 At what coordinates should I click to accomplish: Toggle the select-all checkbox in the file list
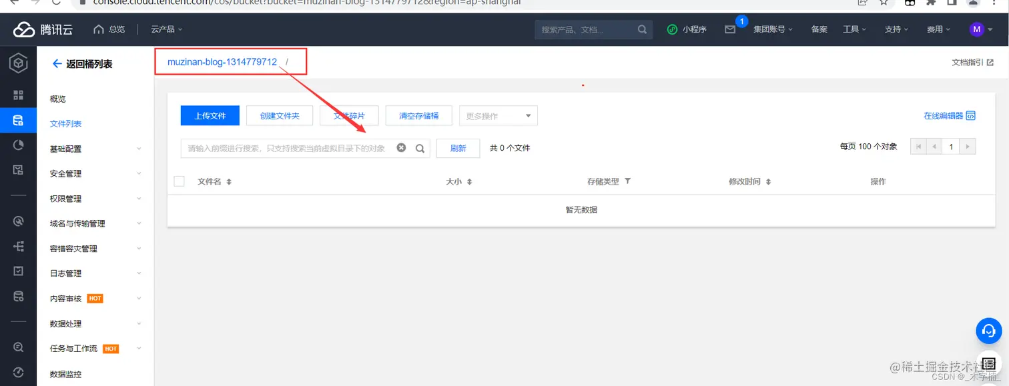pos(179,181)
